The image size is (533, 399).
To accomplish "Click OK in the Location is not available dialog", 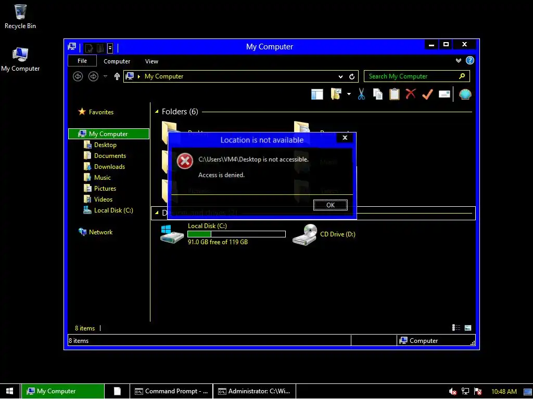I will coord(330,205).
